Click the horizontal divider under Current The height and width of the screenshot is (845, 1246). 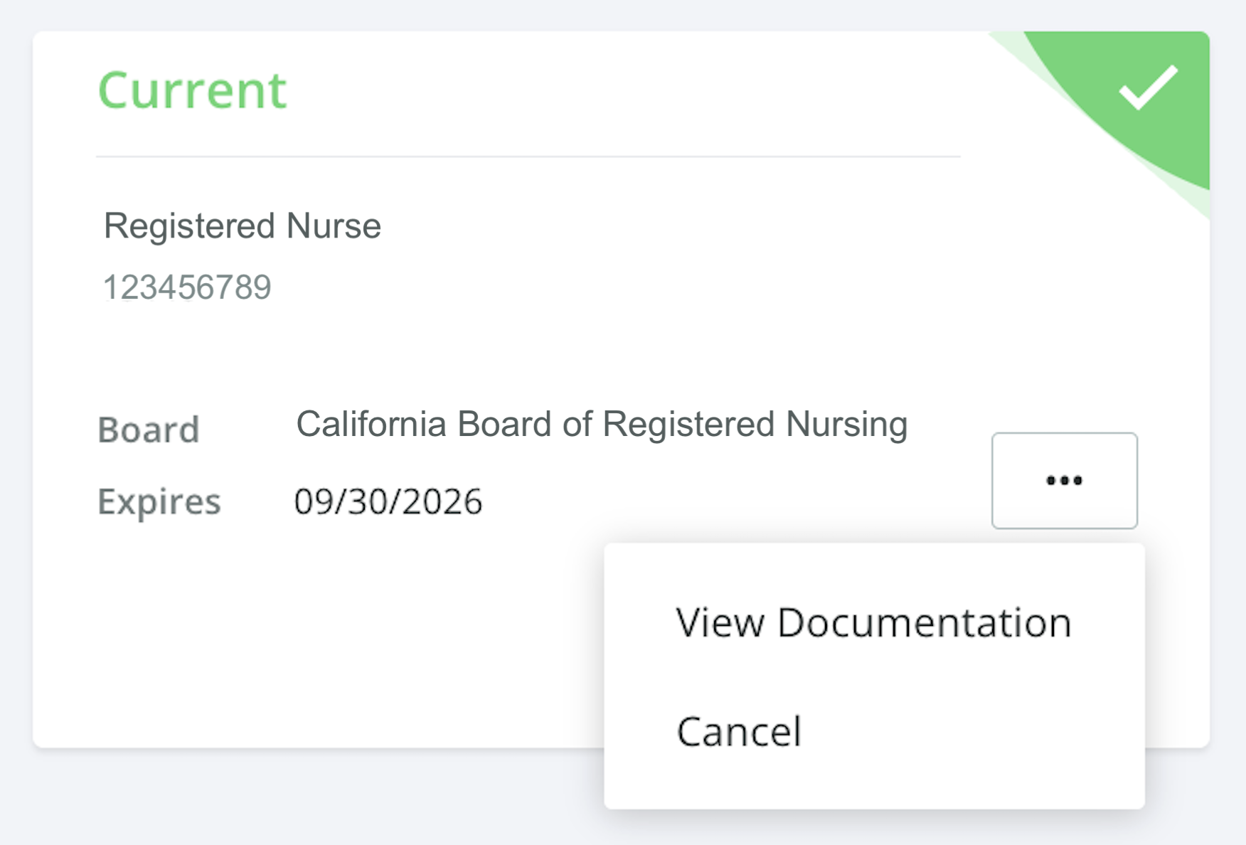coord(528,156)
